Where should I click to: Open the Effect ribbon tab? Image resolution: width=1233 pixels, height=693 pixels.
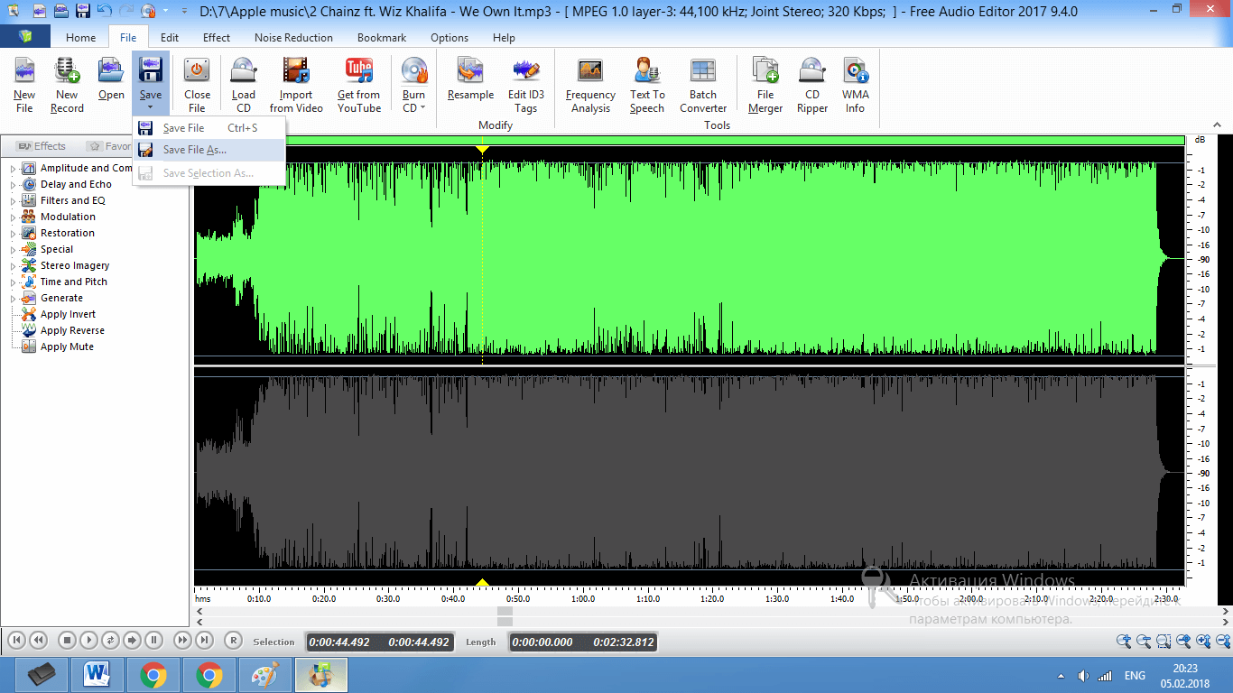[x=217, y=38]
